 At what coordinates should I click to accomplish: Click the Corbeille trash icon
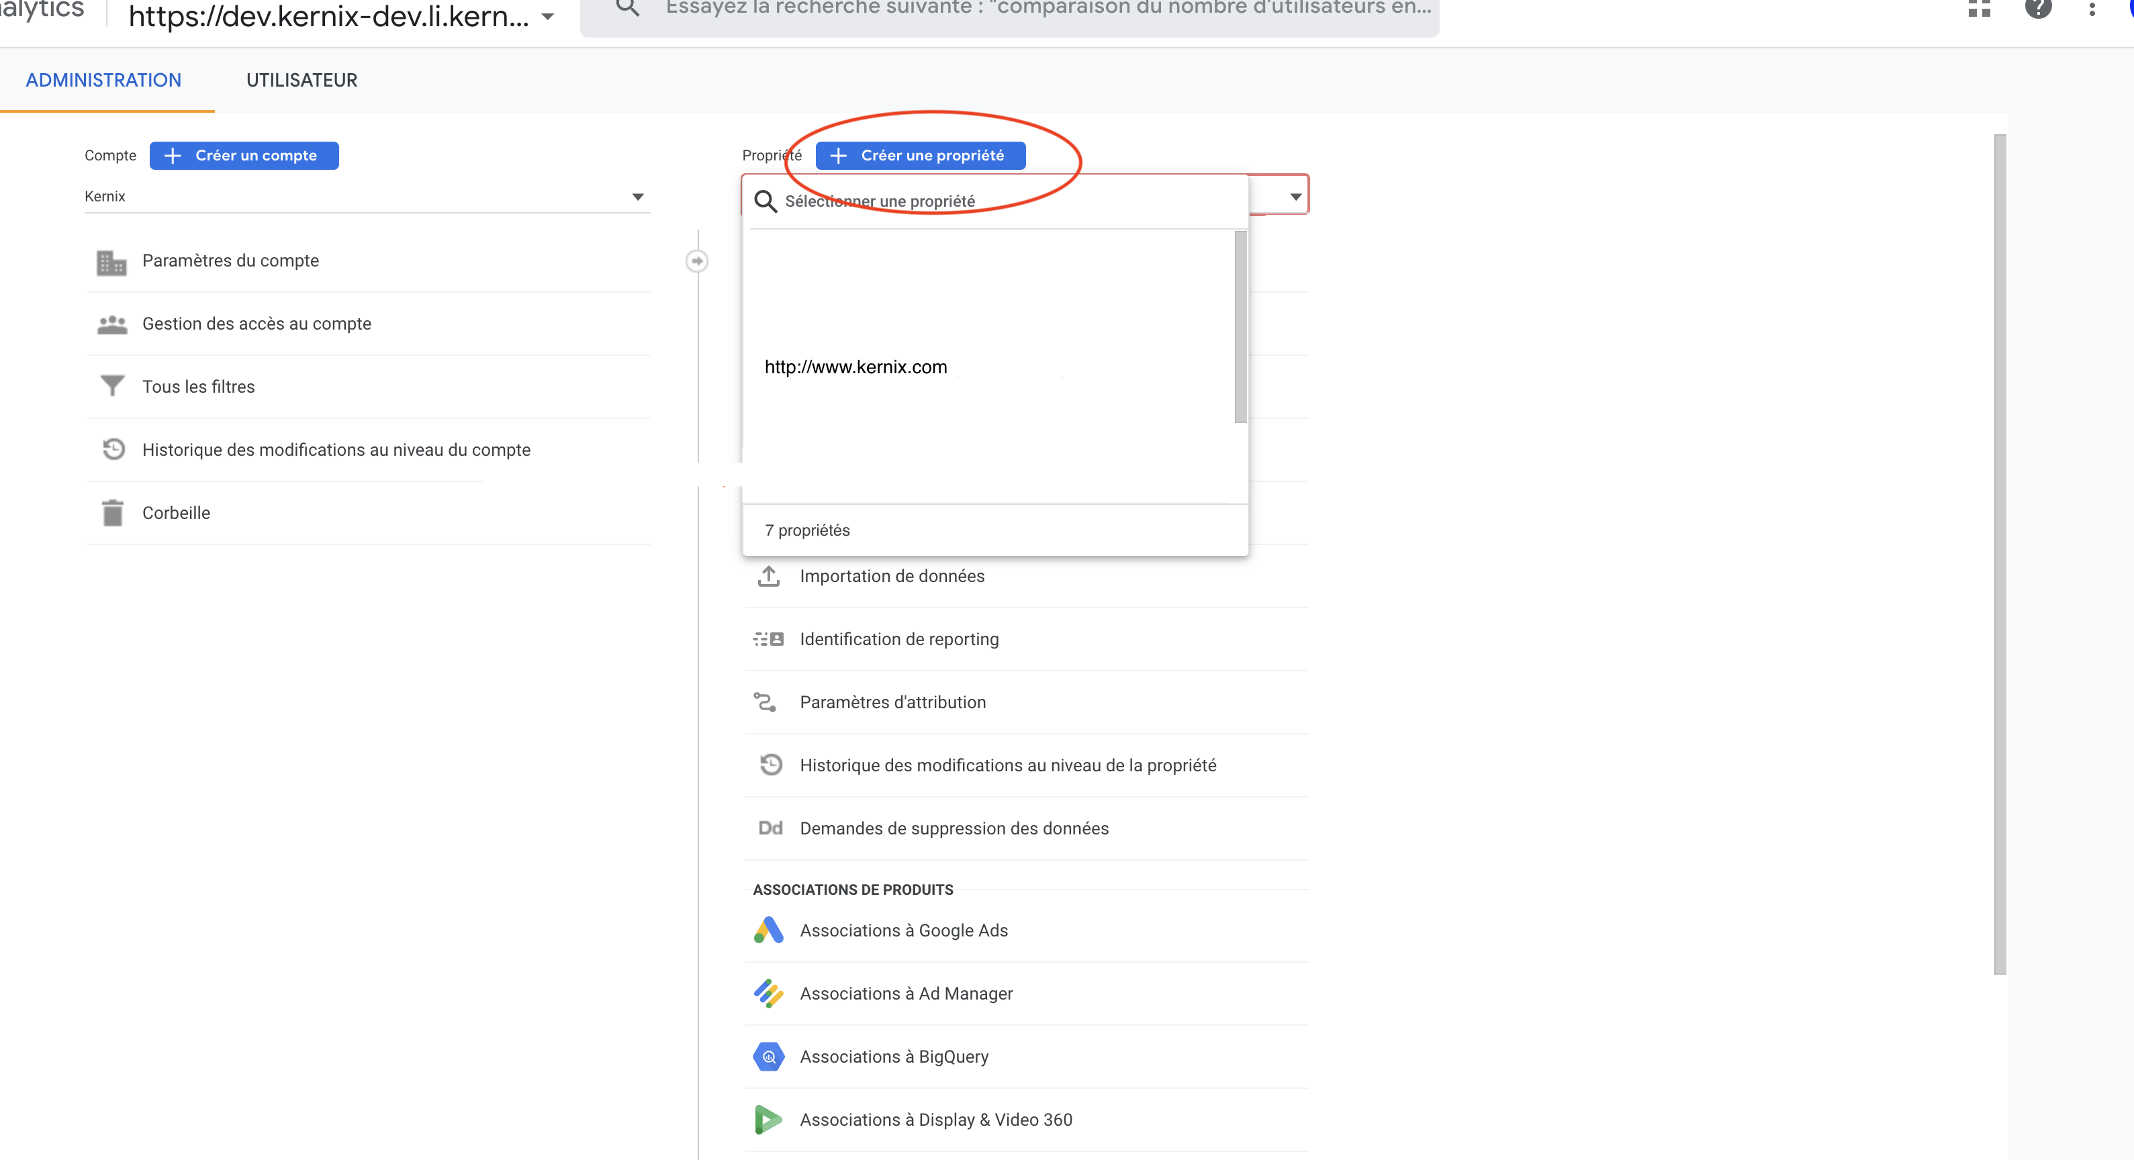point(113,512)
